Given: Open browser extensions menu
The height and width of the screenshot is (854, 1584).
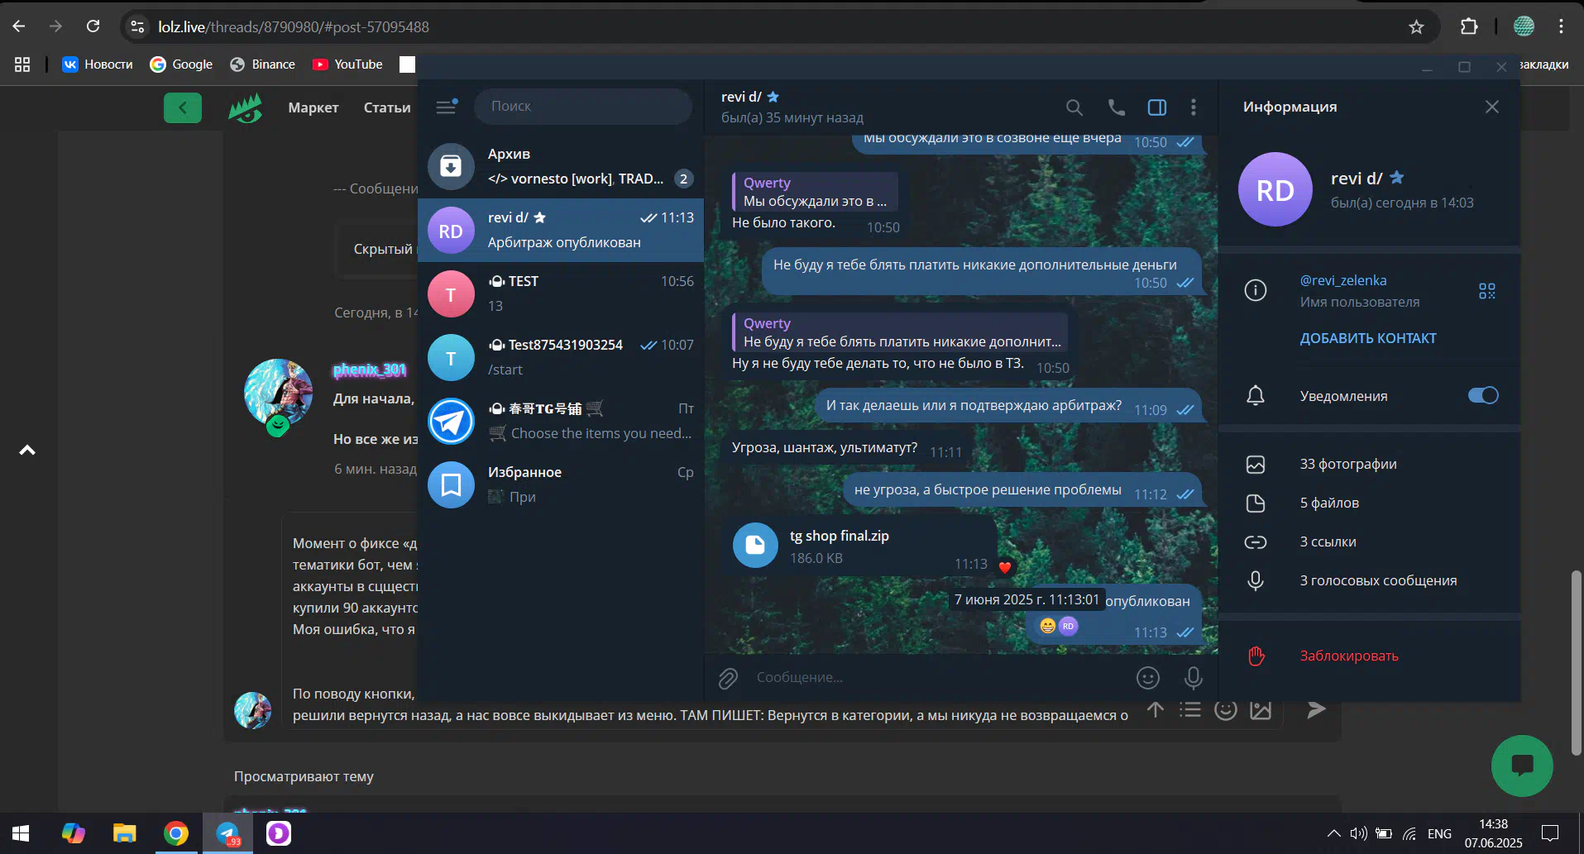Looking at the screenshot, I should tap(1469, 26).
